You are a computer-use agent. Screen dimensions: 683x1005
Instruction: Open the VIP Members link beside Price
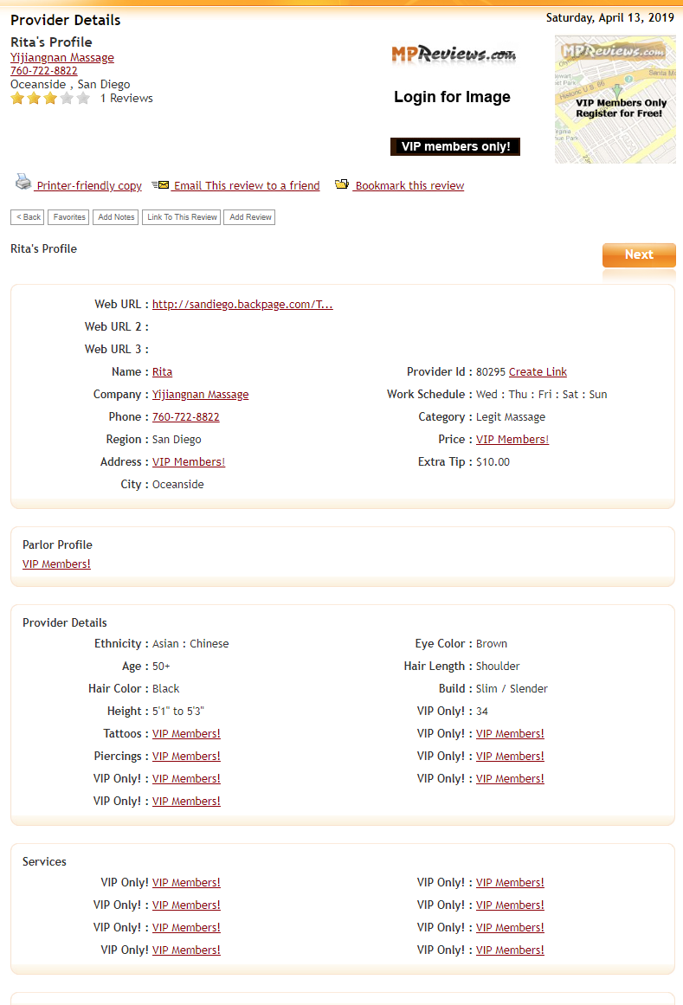pos(512,440)
